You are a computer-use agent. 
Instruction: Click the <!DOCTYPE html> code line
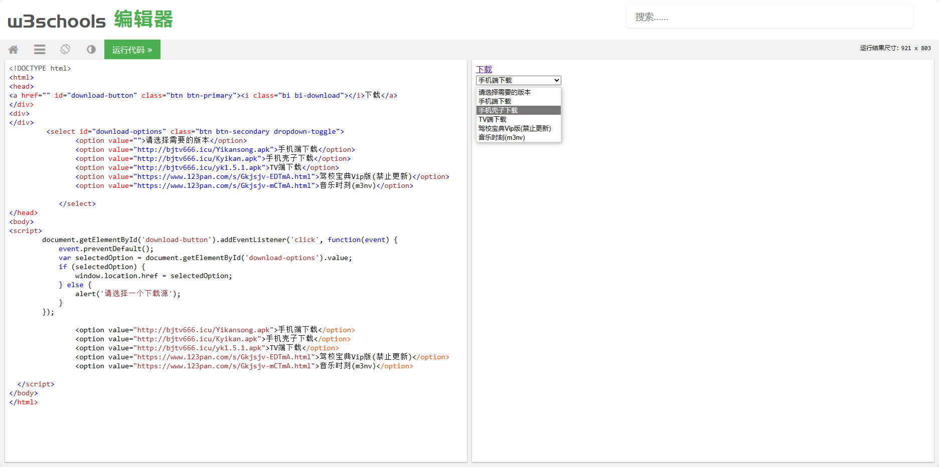tap(40, 69)
